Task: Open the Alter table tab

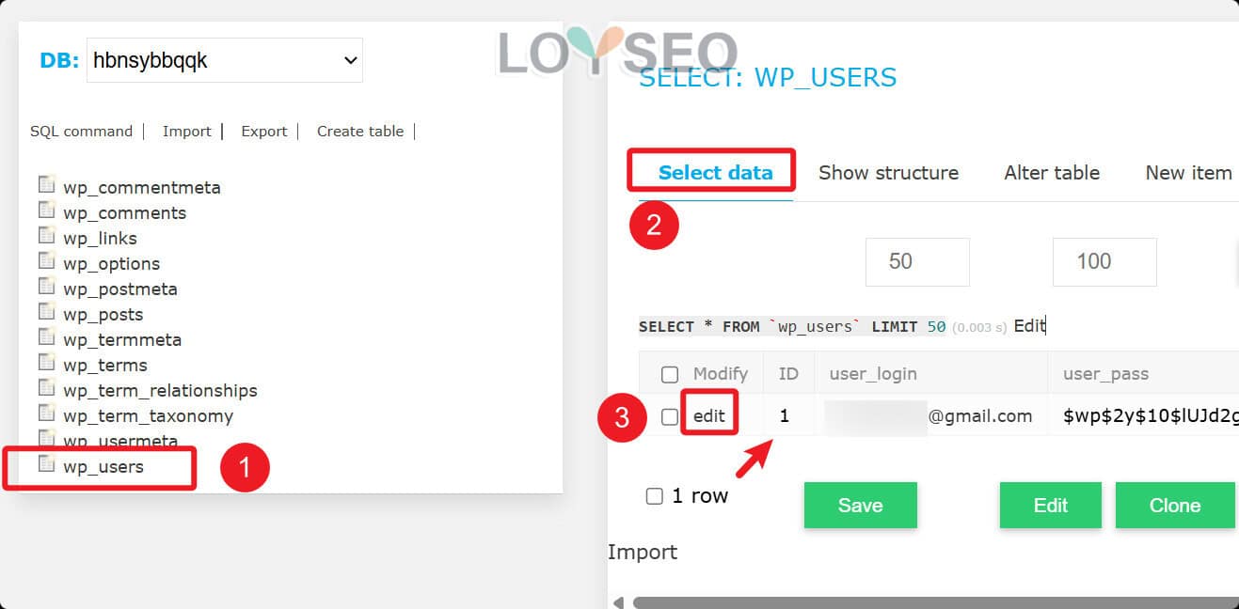Action: 1051,173
